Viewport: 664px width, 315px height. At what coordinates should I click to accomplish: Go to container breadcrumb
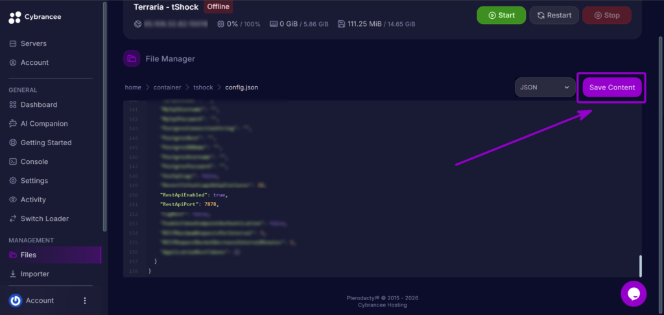click(167, 87)
